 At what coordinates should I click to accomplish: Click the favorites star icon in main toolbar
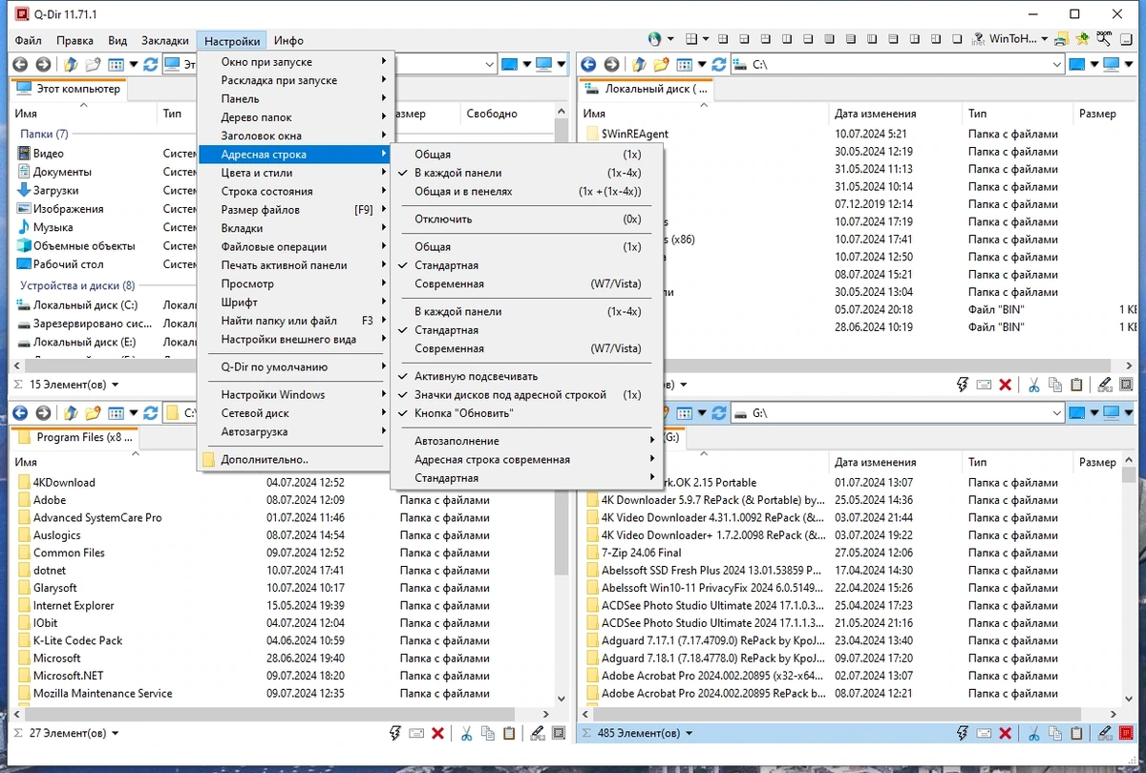point(1083,39)
